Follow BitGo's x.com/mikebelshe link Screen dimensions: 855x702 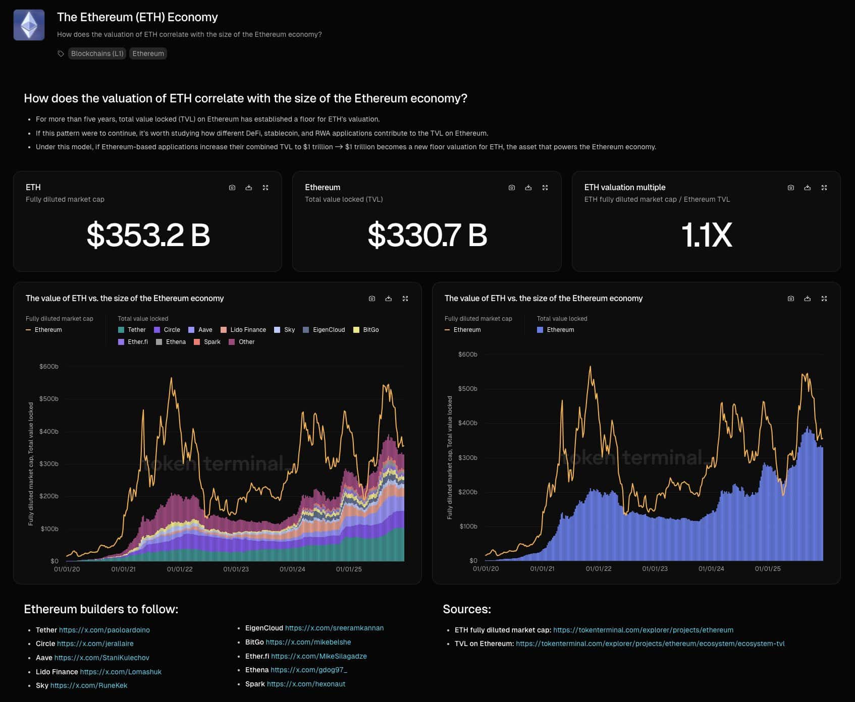308,642
